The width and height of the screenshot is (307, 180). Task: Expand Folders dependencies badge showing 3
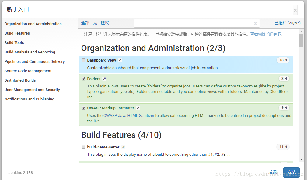point(284,79)
